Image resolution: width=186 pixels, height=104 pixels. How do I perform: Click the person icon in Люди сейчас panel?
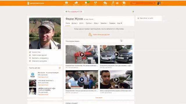pyautogui.click(x=138, y=18)
